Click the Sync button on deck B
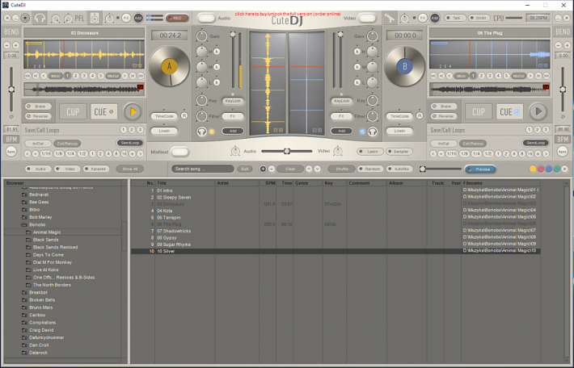Image resolution: width=574 pixels, height=368 pixels. click(x=563, y=151)
